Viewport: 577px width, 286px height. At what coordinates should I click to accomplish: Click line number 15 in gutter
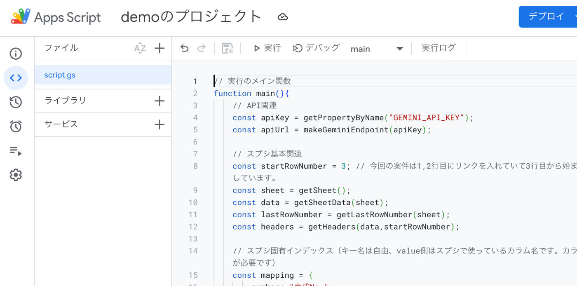pyautogui.click(x=193, y=275)
